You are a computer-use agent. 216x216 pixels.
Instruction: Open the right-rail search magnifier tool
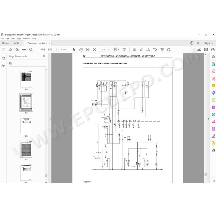tap(214, 57)
